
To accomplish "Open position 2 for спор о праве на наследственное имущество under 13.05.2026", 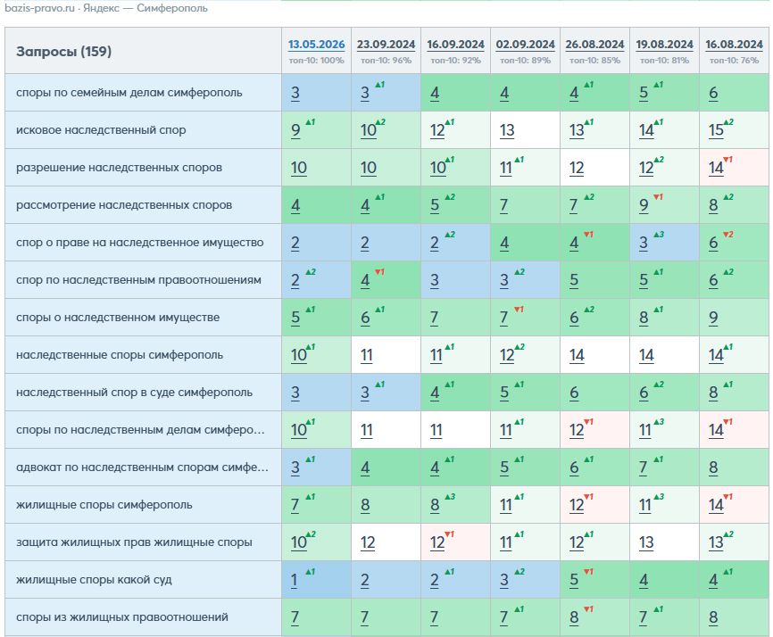I will click(x=295, y=243).
